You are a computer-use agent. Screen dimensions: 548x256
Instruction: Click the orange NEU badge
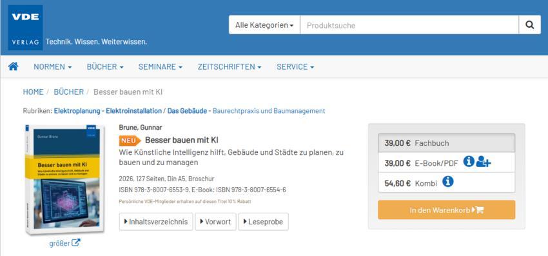tap(130, 141)
